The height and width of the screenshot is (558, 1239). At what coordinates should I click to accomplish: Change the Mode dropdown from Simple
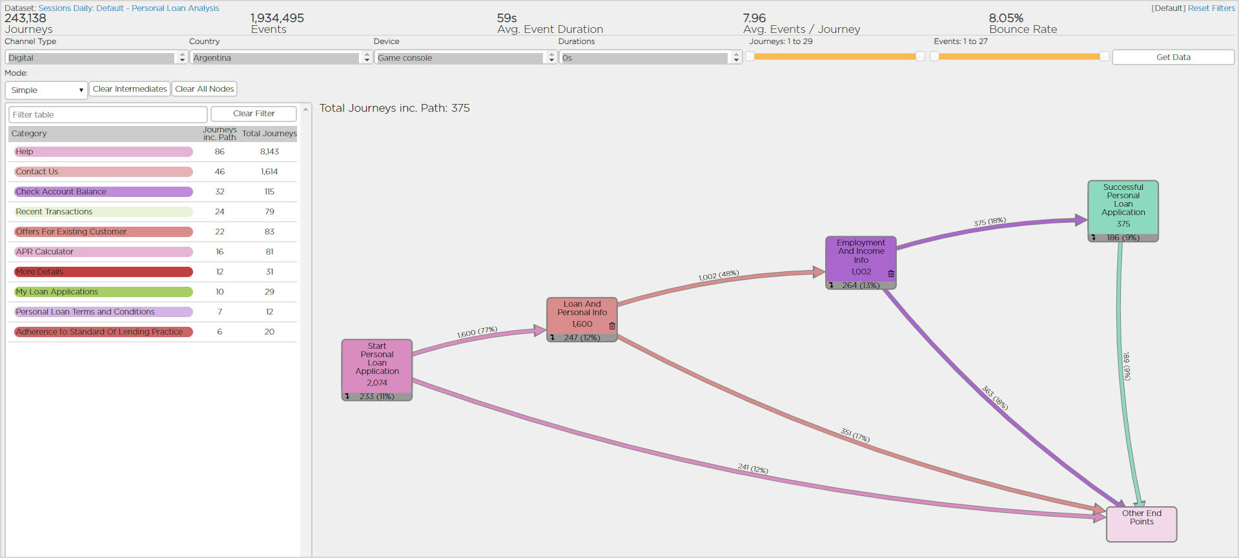coord(46,90)
